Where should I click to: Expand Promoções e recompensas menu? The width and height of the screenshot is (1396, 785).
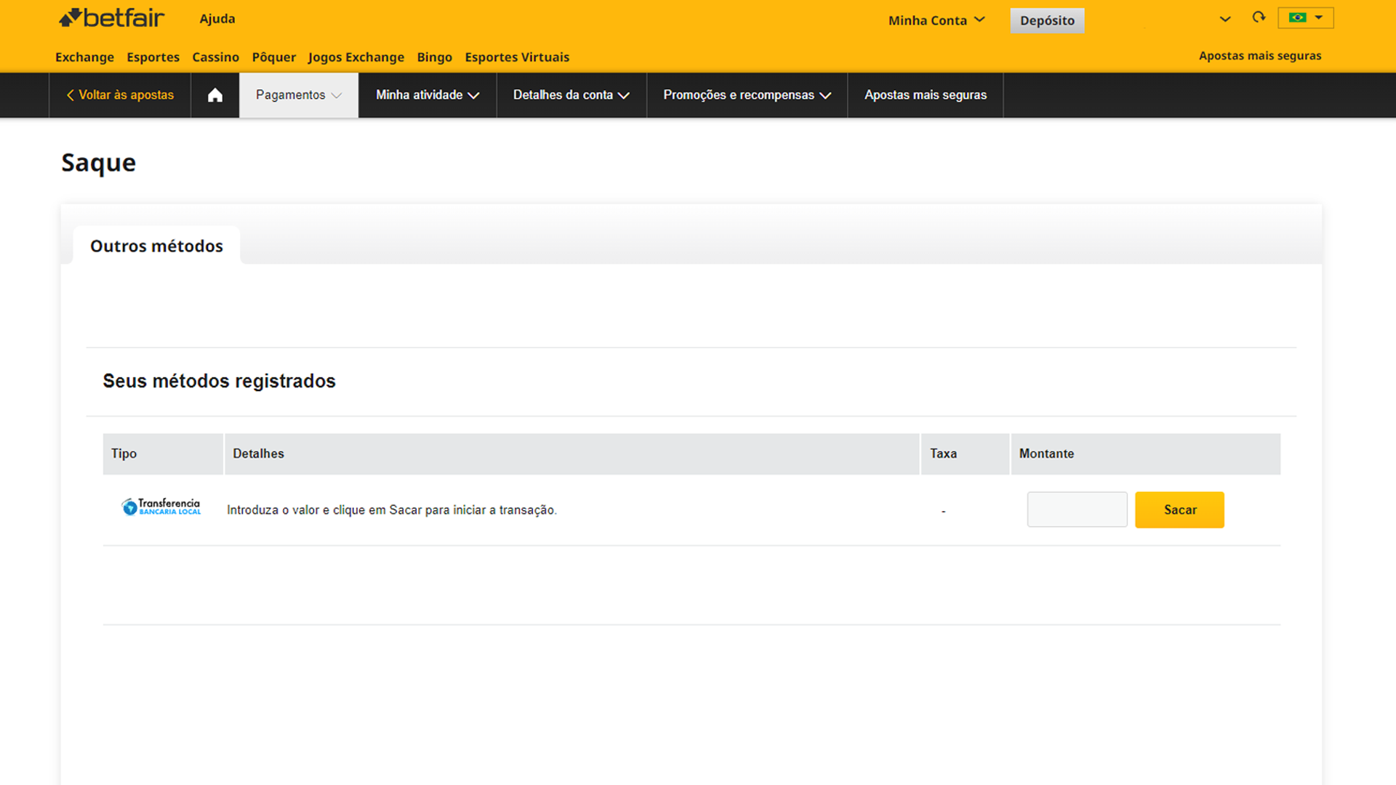[x=747, y=95]
